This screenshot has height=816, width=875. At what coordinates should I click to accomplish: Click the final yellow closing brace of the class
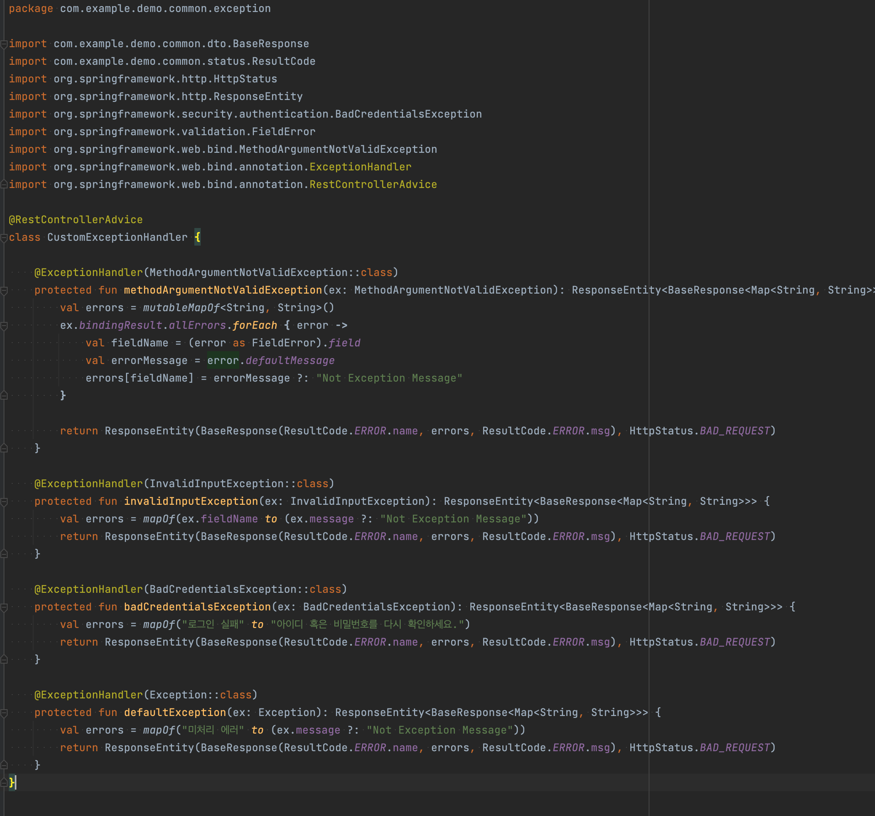coord(12,782)
